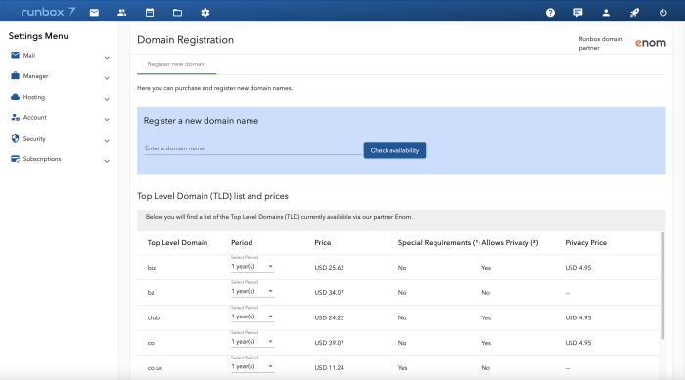Click the Price column header
The image size is (685, 380).
[x=322, y=242]
